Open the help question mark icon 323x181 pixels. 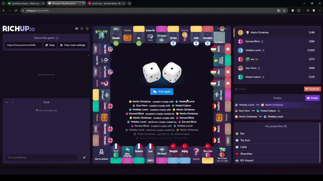(x=82, y=29)
